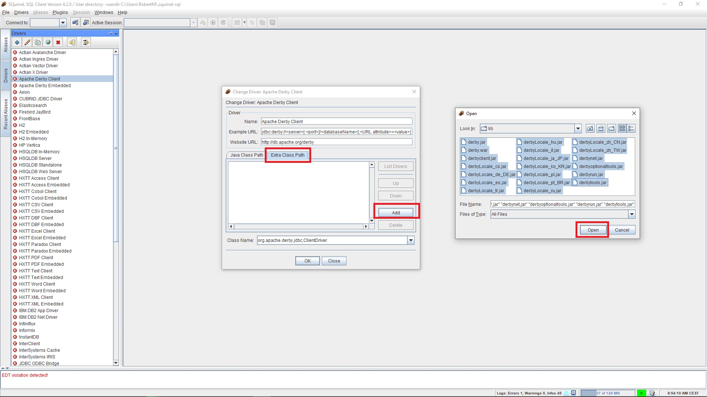
Task: Click the globe driver website icon
Action: (48, 42)
